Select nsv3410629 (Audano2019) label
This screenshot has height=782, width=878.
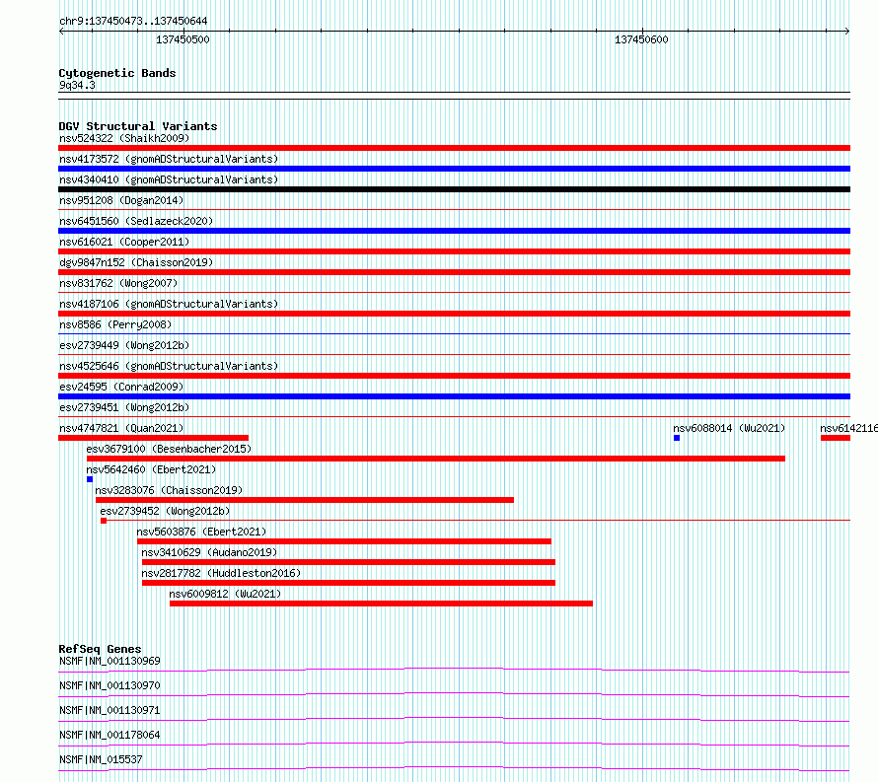coord(209,552)
